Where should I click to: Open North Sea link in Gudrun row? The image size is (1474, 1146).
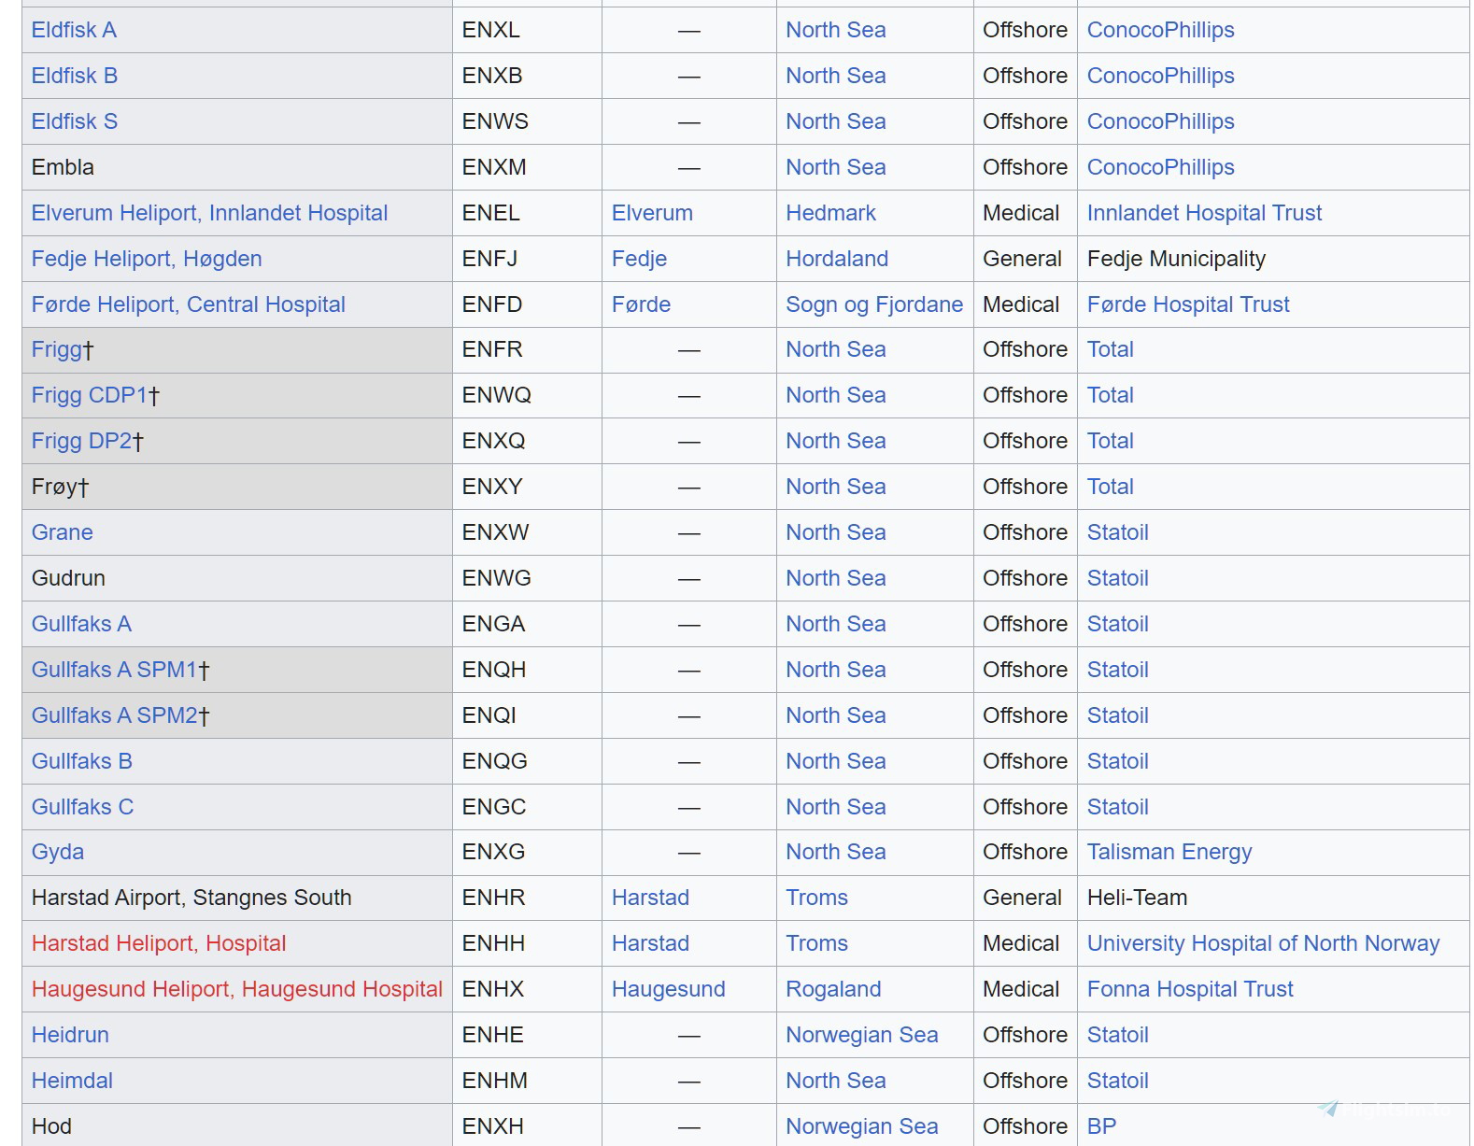[835, 578]
